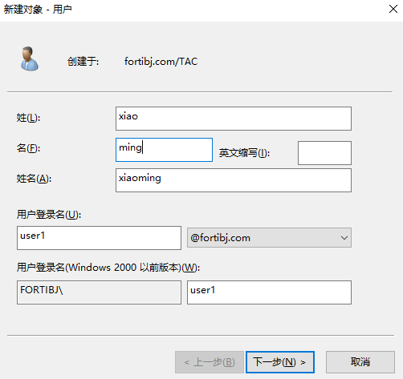Screen dimensions: 403x379
Task: Expand the chevron arrow beside @fortibj.com
Action: tap(344, 238)
